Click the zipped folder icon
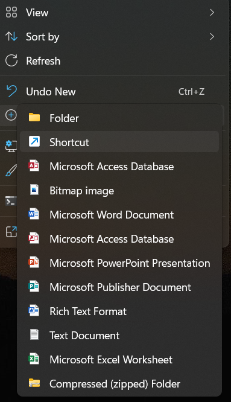This screenshot has width=231, height=402. (34, 383)
